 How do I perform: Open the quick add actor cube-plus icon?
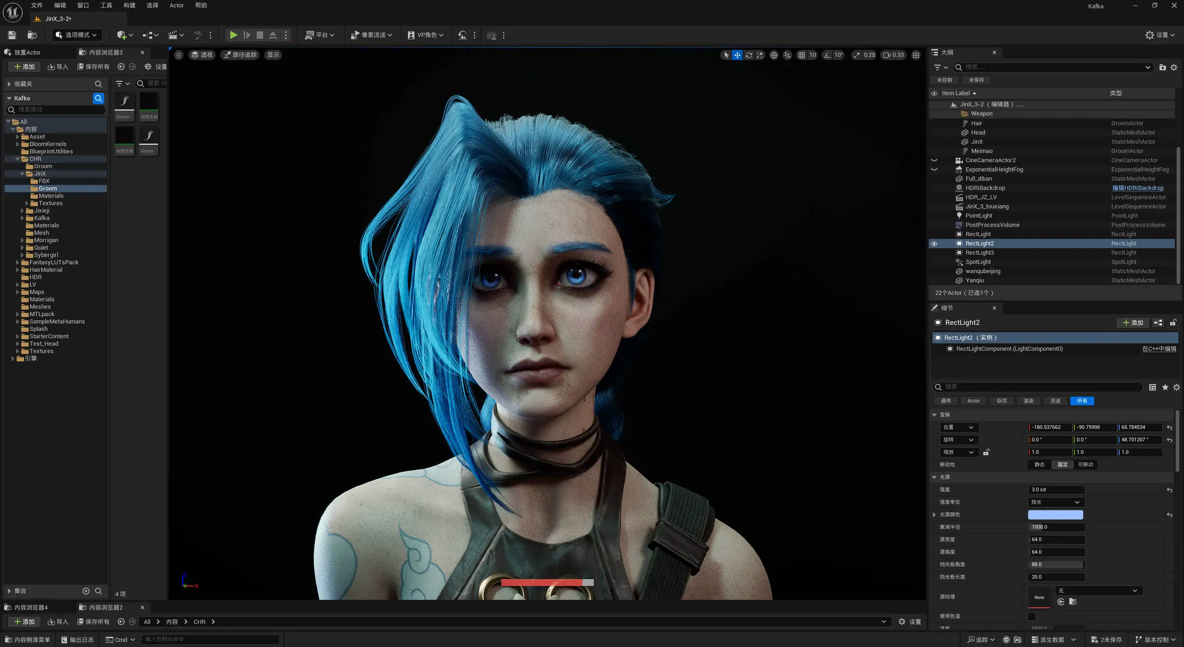coord(125,35)
